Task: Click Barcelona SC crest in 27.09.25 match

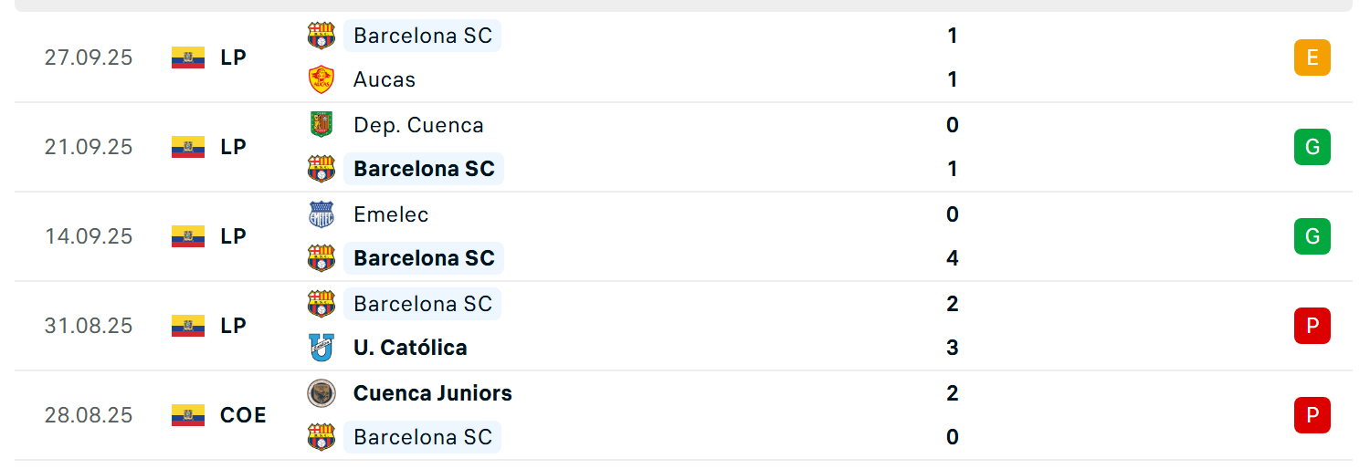Action: 321,36
